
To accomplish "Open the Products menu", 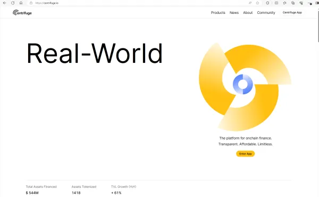I will 218,13.
